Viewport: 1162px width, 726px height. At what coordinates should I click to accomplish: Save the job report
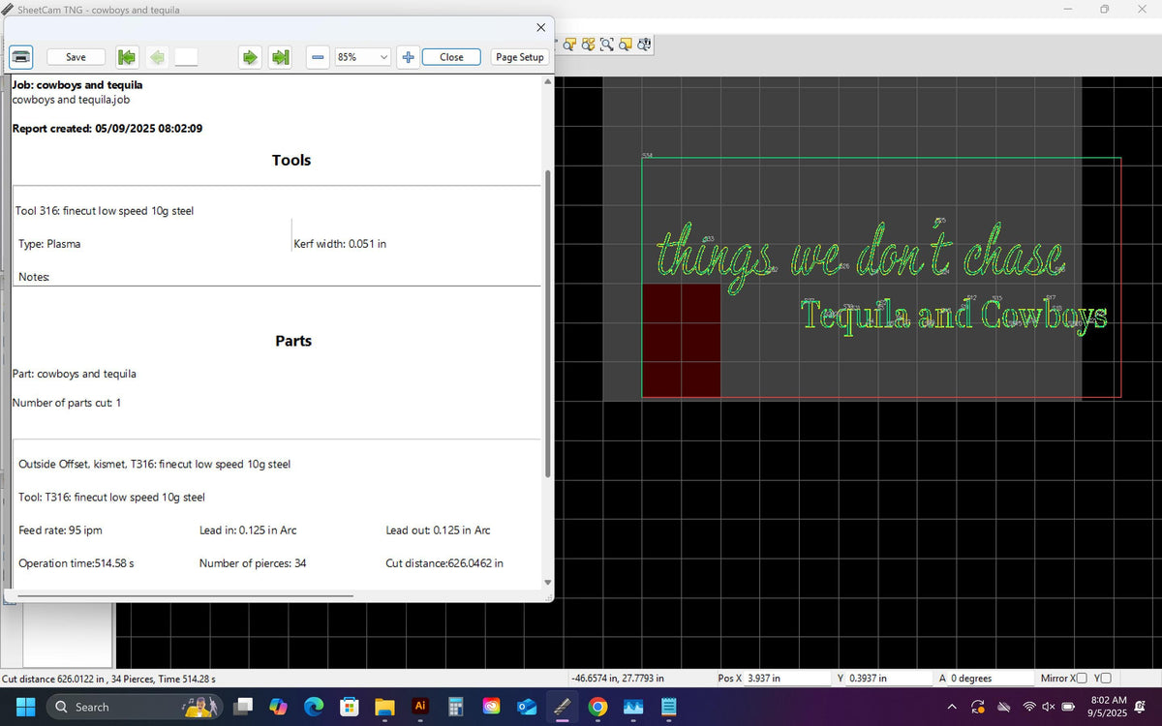[76, 57]
